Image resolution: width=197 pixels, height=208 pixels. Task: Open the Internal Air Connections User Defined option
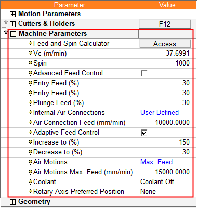click(160, 113)
